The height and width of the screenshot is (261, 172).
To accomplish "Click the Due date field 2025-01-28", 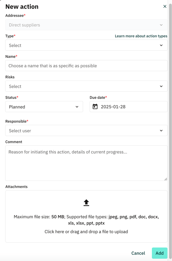I will 129,106.
